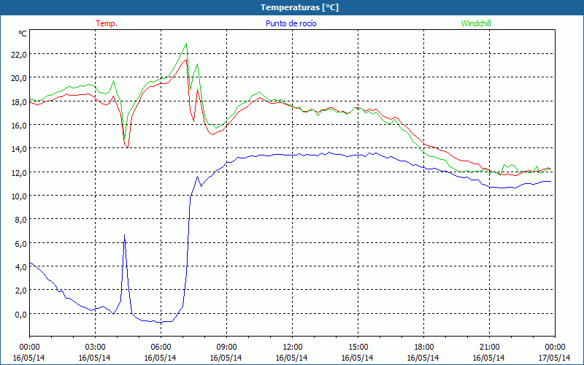The image size is (584, 365).
Task: Click the 21:00 time axis label
Action: (x=489, y=347)
